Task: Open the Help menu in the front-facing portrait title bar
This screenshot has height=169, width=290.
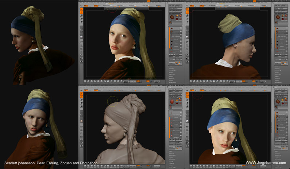Action: click(x=161, y=1)
